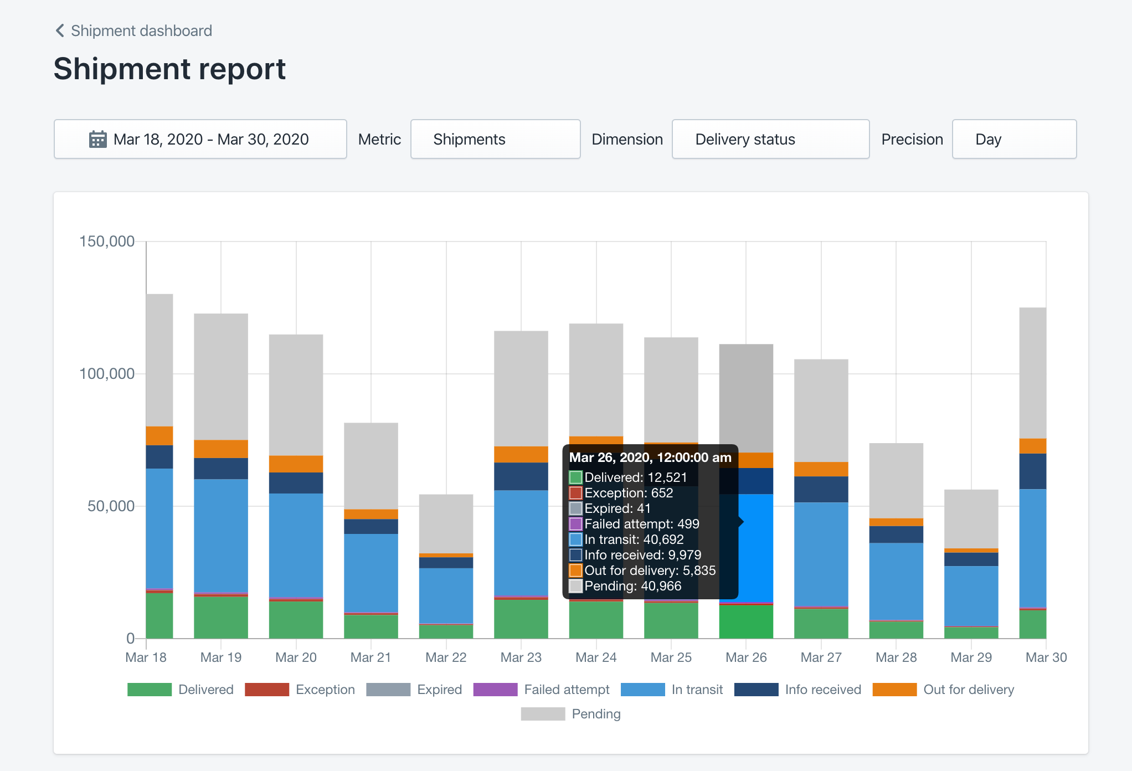Change the Precision Day selector
Viewport: 1132px width, 771px height.
tap(1013, 139)
